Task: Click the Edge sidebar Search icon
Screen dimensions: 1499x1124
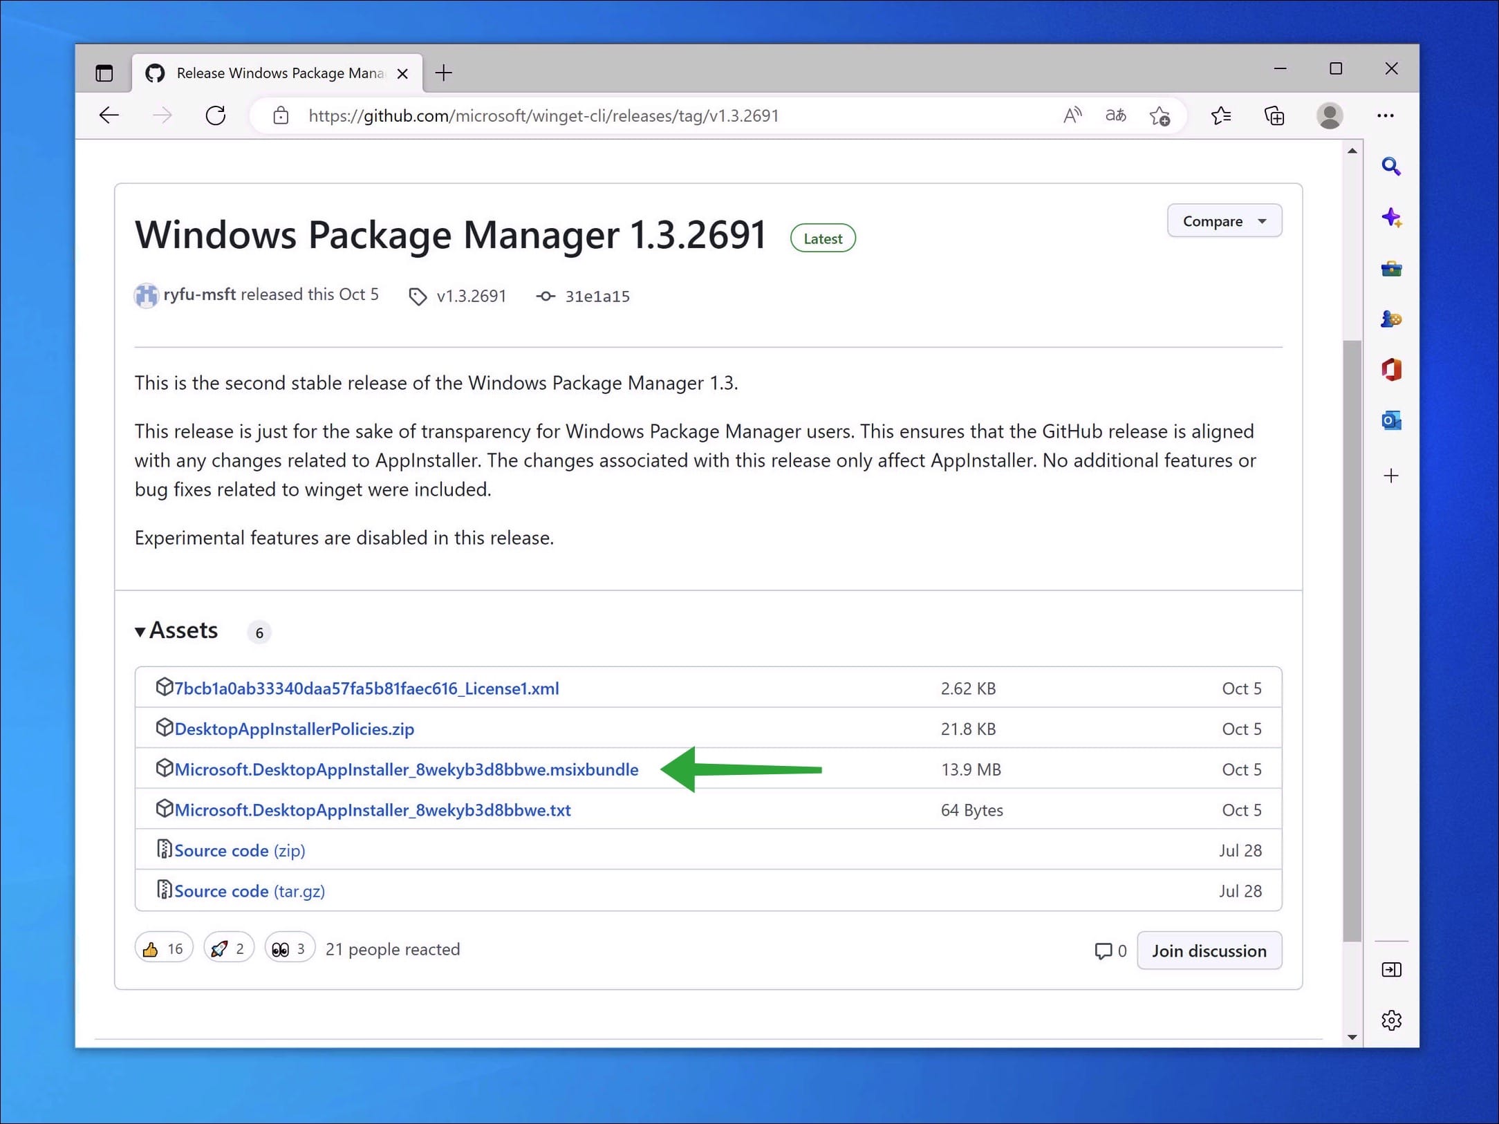Action: tap(1391, 167)
